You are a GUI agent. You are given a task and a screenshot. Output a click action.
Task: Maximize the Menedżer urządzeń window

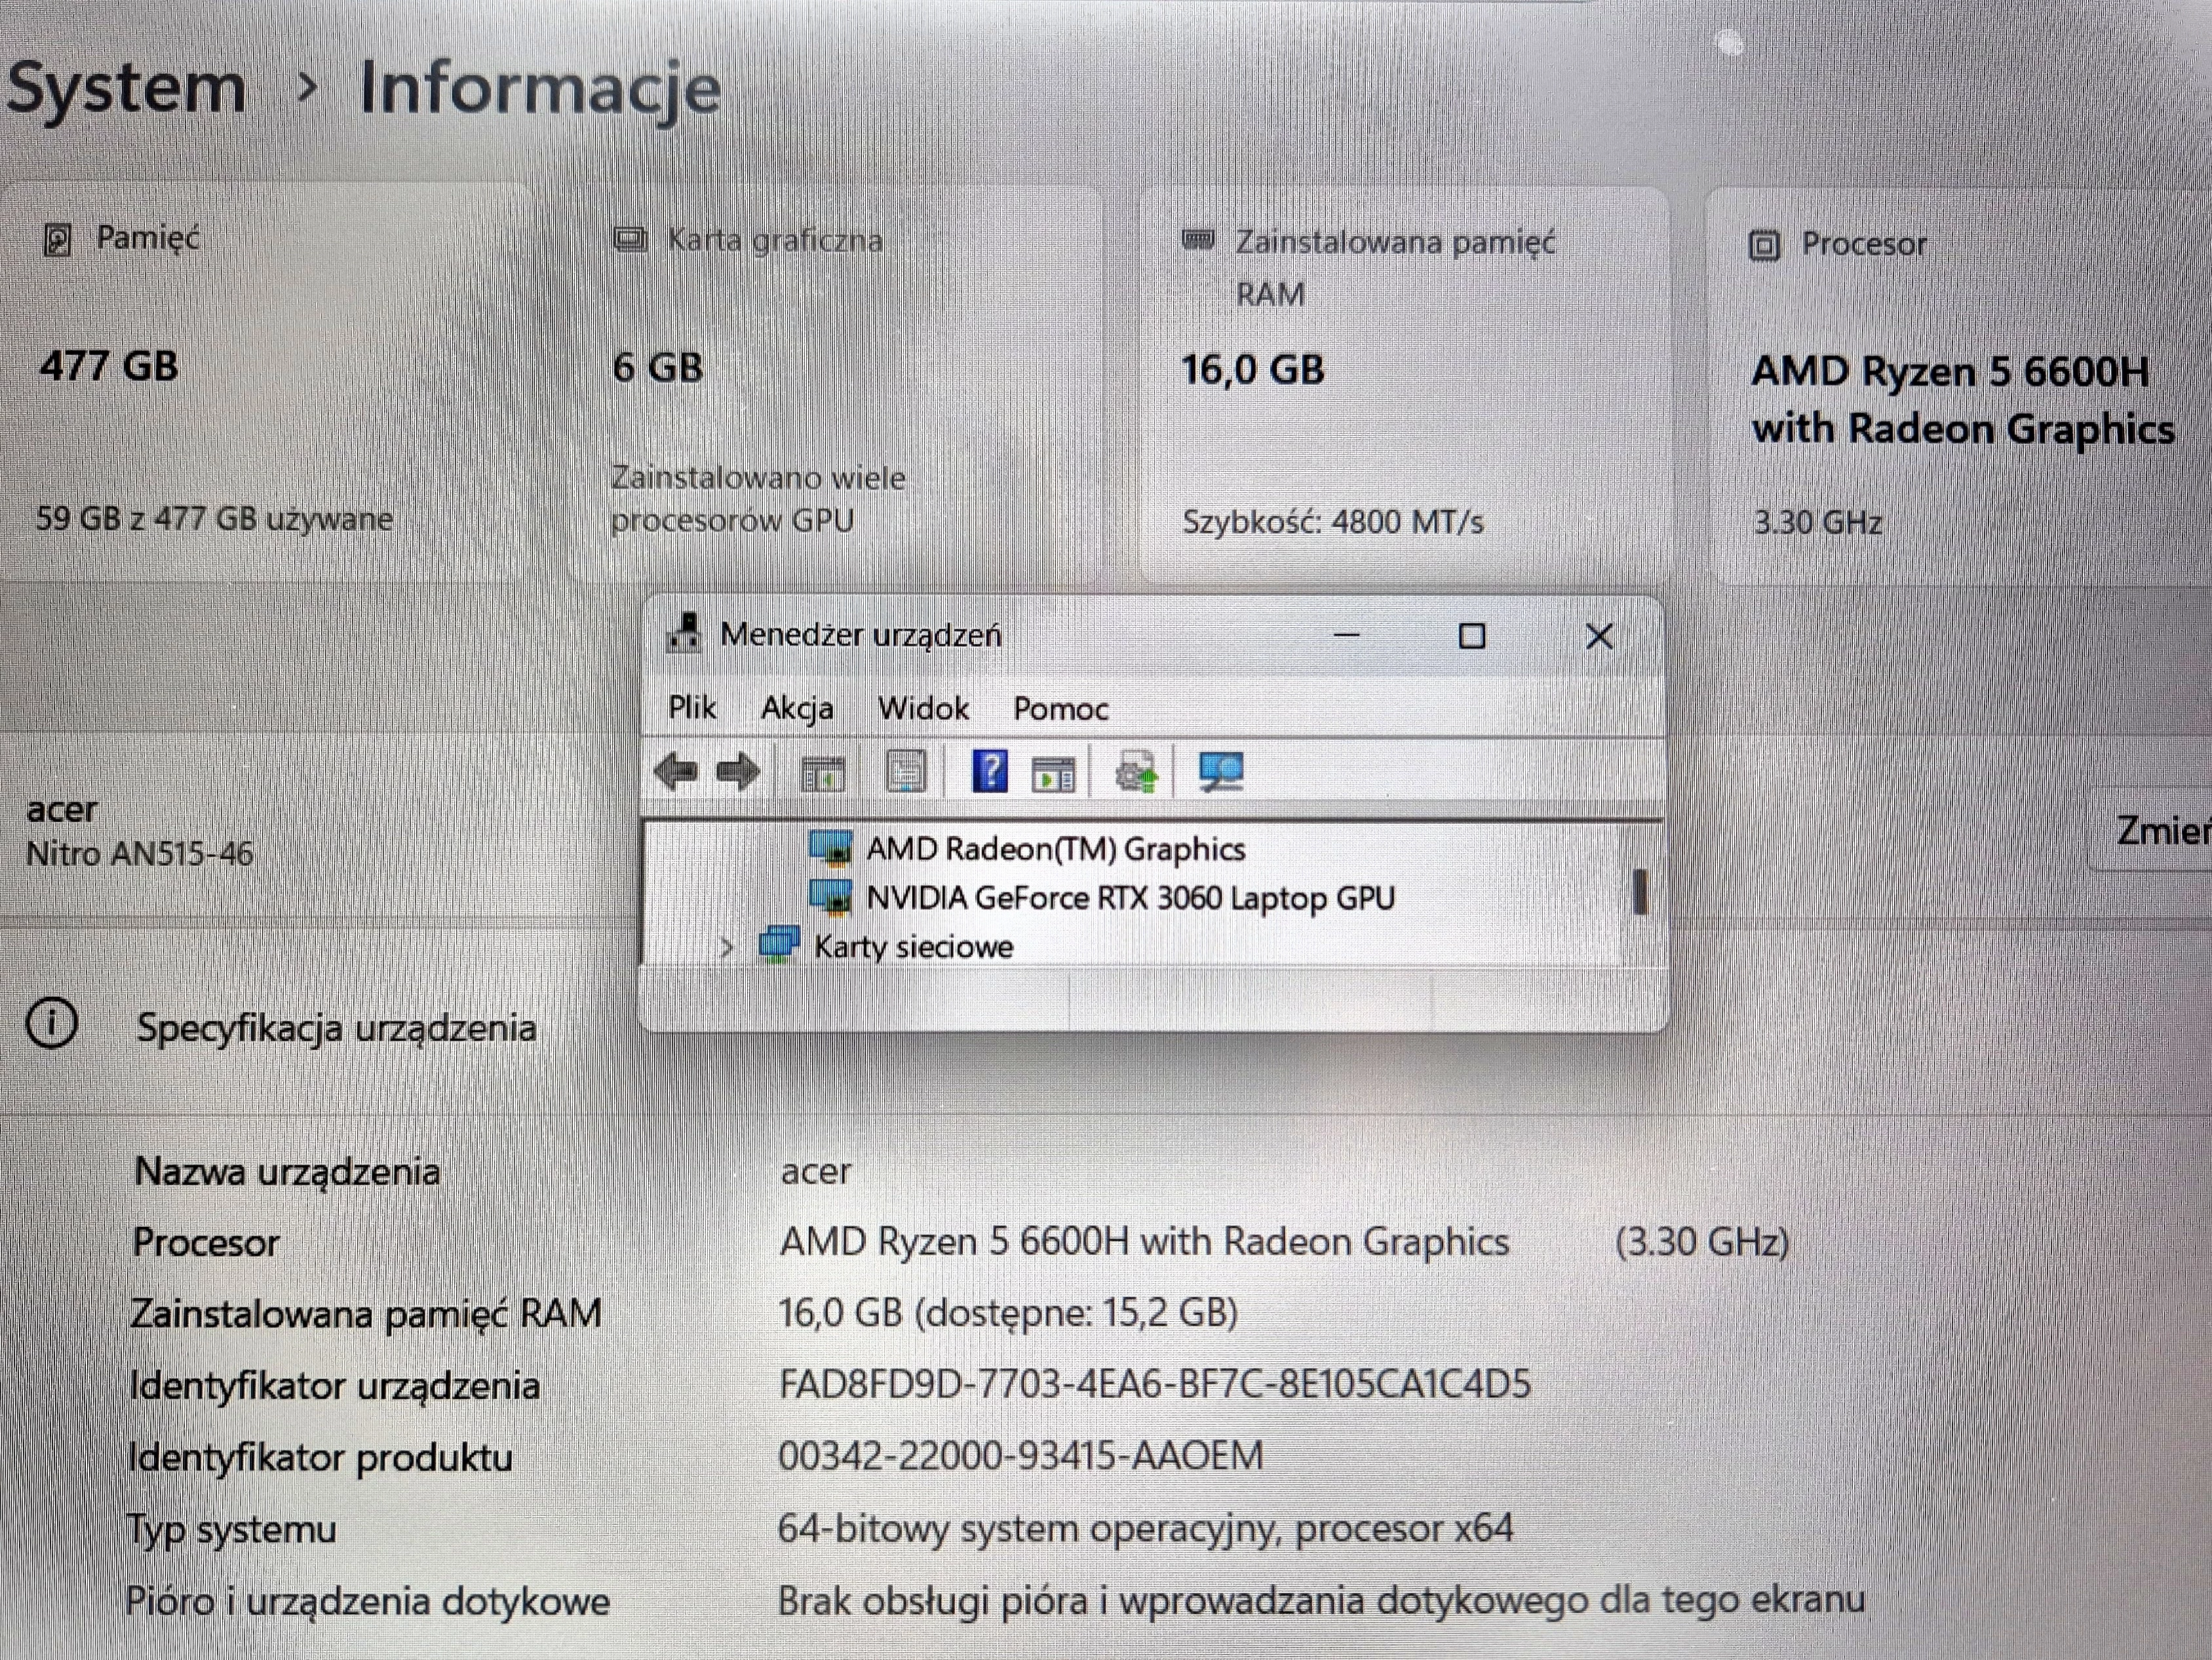point(1471,636)
